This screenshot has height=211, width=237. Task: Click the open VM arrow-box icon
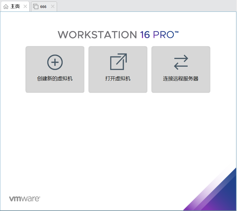pos(118,62)
